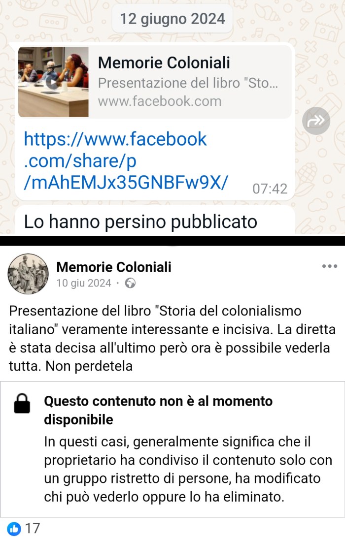Open the three-dot post options menu
Image resolution: width=345 pixels, height=537 pixels.
[330, 266]
